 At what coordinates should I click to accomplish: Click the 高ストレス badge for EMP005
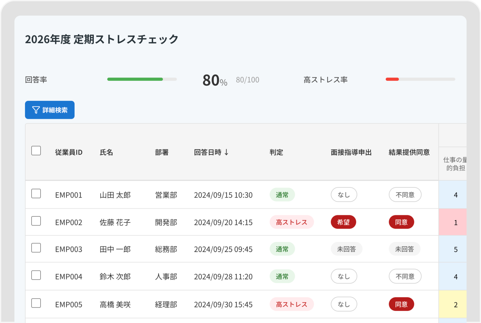coord(292,304)
